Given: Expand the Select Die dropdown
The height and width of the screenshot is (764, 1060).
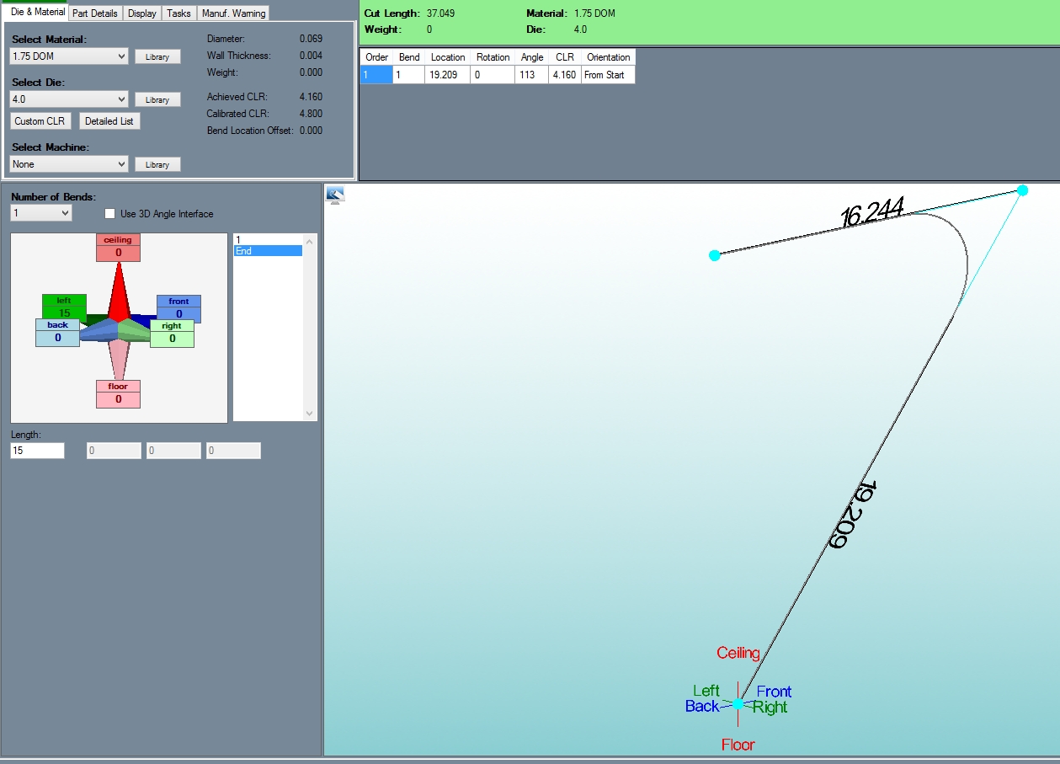Looking at the screenshot, I should [69, 99].
